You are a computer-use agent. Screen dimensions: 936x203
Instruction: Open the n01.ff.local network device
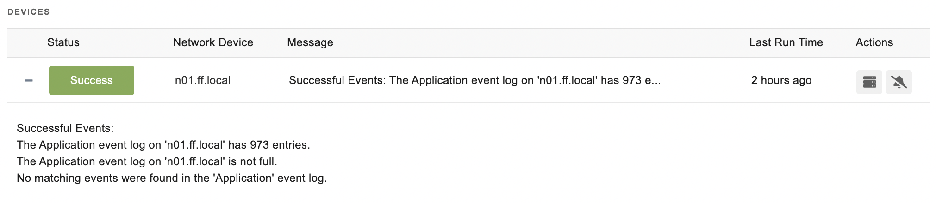pos(203,80)
